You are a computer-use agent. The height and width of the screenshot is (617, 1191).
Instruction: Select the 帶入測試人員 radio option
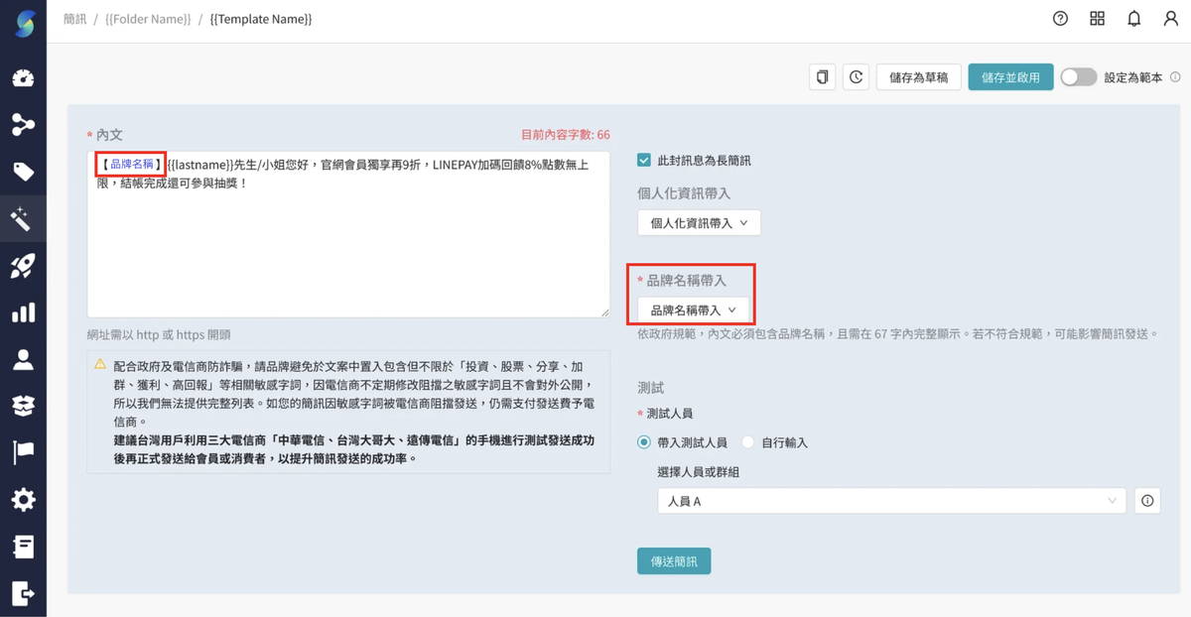point(644,442)
